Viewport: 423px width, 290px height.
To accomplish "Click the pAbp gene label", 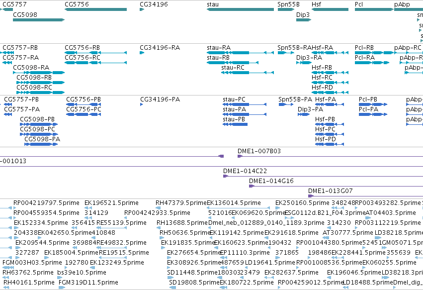I will 402,4.
